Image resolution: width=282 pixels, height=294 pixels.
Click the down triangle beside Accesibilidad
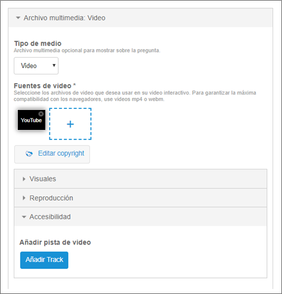coord(24,217)
